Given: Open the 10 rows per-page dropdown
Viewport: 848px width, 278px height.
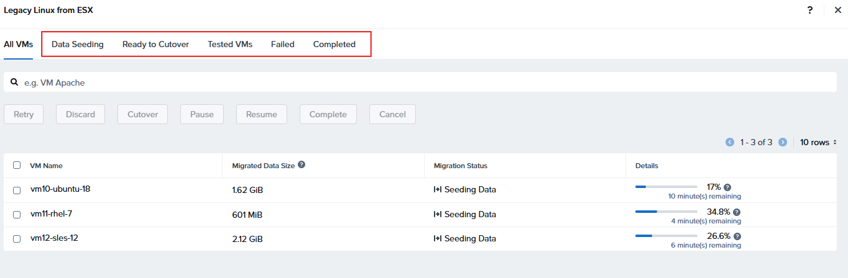Looking at the screenshot, I should [x=818, y=142].
